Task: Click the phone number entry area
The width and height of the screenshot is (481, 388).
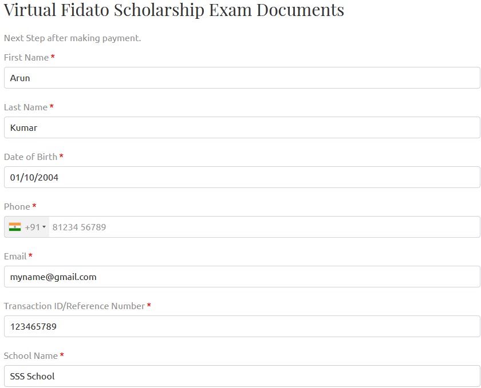Action: click(263, 227)
